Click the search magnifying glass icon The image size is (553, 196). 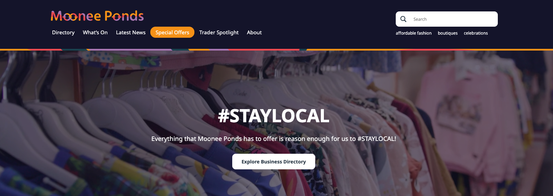click(x=403, y=19)
